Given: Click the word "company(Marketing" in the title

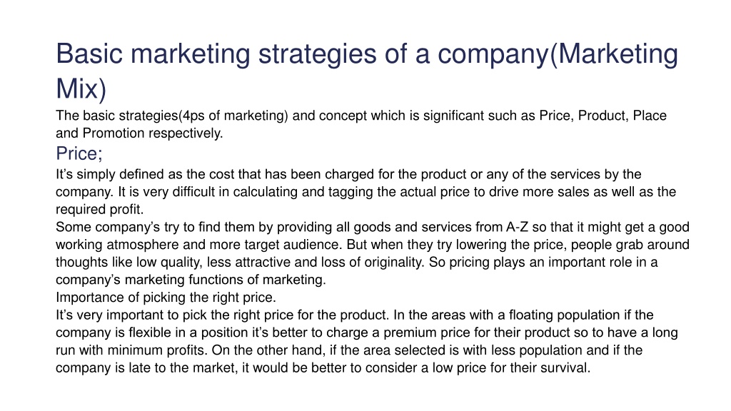Looking at the screenshot, I should pos(558,54).
